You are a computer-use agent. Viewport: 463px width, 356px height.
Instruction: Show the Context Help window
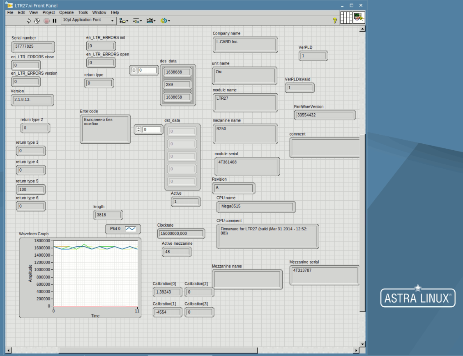coord(334,21)
